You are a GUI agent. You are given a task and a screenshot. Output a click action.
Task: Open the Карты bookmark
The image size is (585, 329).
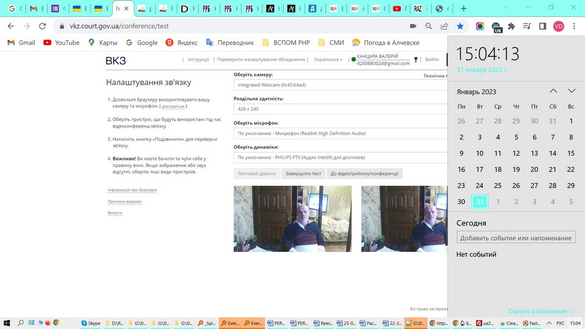tap(102, 43)
